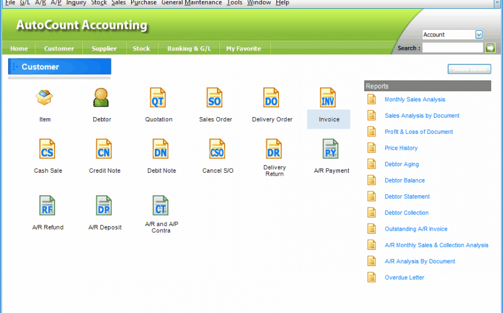This screenshot has height=313, width=503.
Task: Open the Credit Note icon
Action: pyautogui.click(x=104, y=150)
